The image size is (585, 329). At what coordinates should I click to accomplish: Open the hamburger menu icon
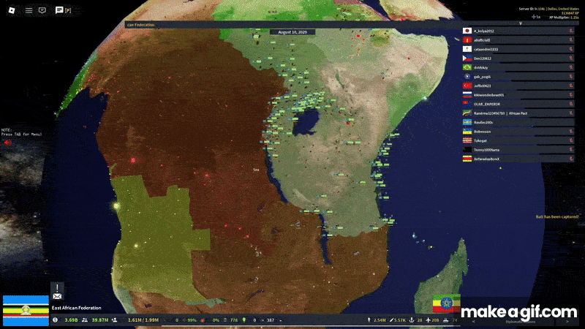click(29, 10)
